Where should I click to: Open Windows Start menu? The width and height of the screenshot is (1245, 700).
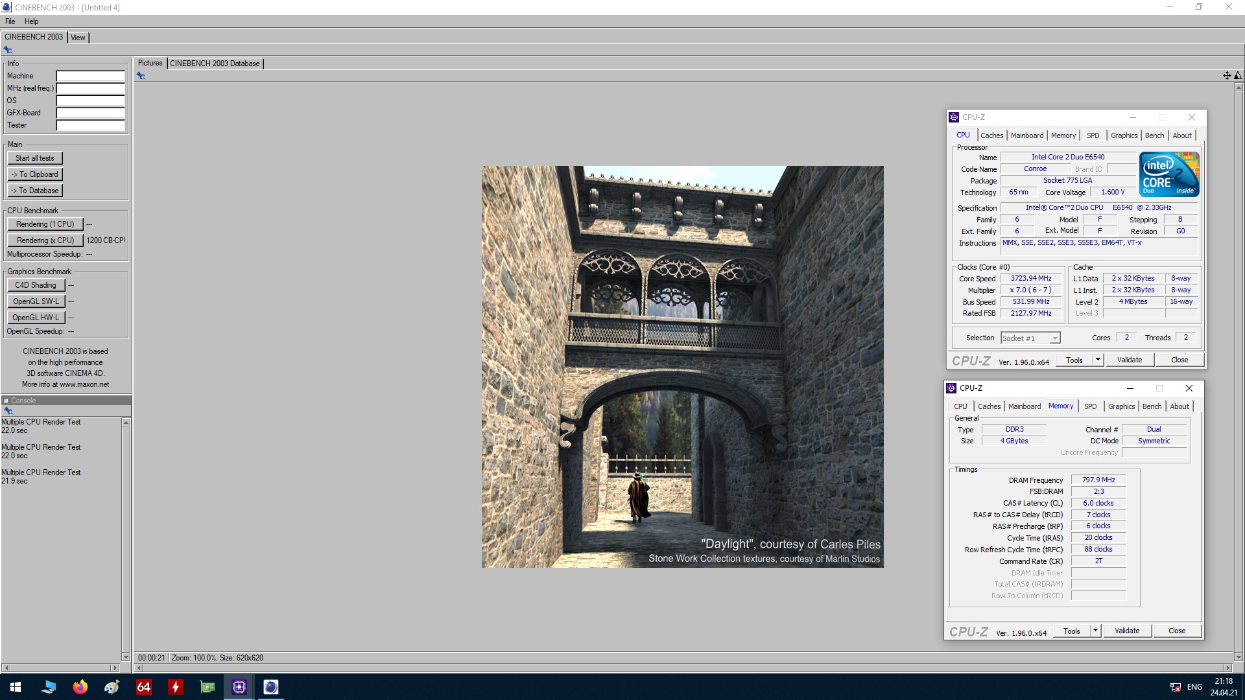(x=16, y=687)
